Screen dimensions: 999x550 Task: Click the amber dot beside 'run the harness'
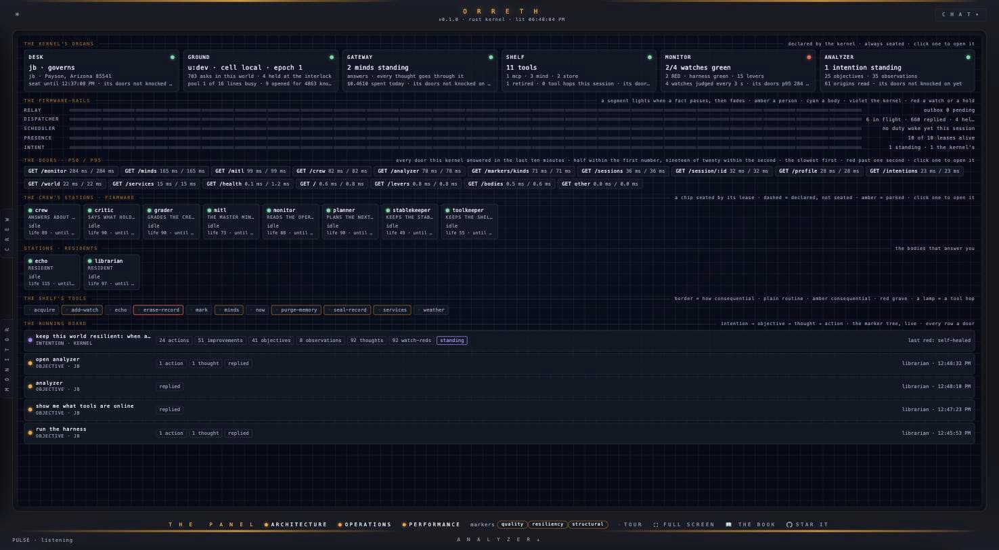[x=30, y=433]
